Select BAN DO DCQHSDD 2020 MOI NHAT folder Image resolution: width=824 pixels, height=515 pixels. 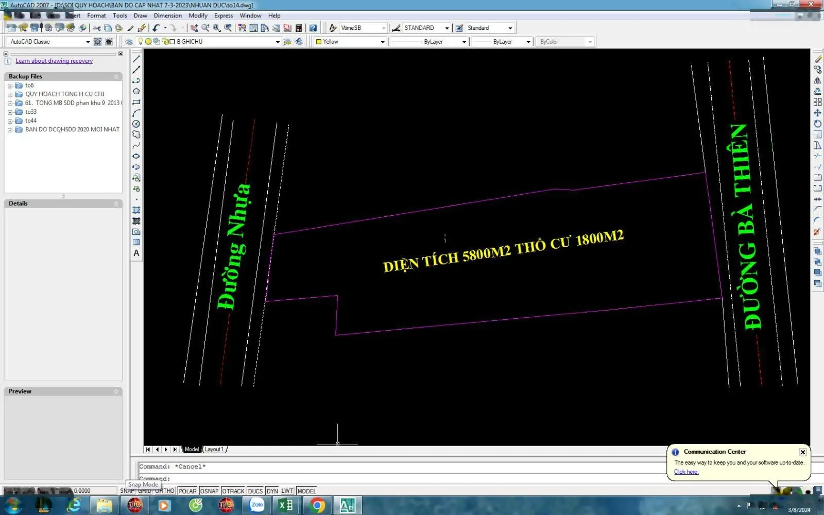[72, 129]
